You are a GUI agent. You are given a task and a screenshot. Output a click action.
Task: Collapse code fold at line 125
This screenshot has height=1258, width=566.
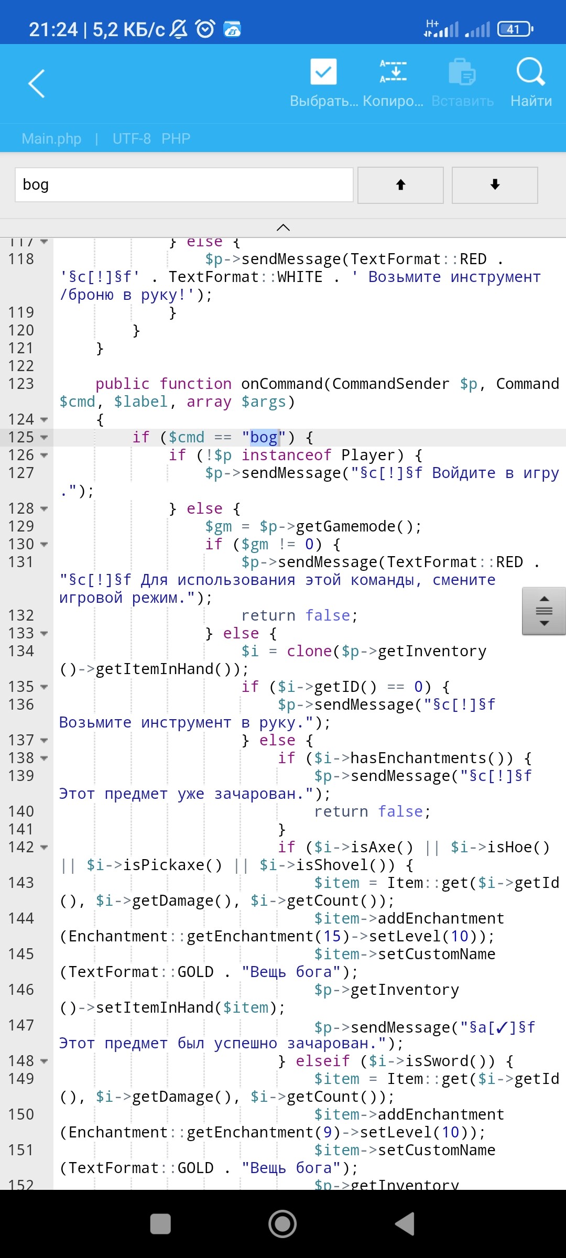(x=44, y=438)
